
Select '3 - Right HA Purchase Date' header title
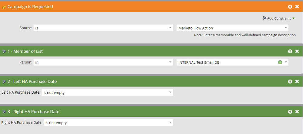[x=33, y=112]
